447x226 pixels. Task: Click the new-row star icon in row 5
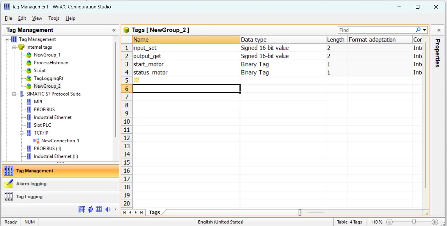click(x=136, y=80)
